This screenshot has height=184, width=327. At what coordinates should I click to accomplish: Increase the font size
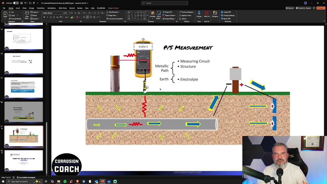tap(72, 13)
